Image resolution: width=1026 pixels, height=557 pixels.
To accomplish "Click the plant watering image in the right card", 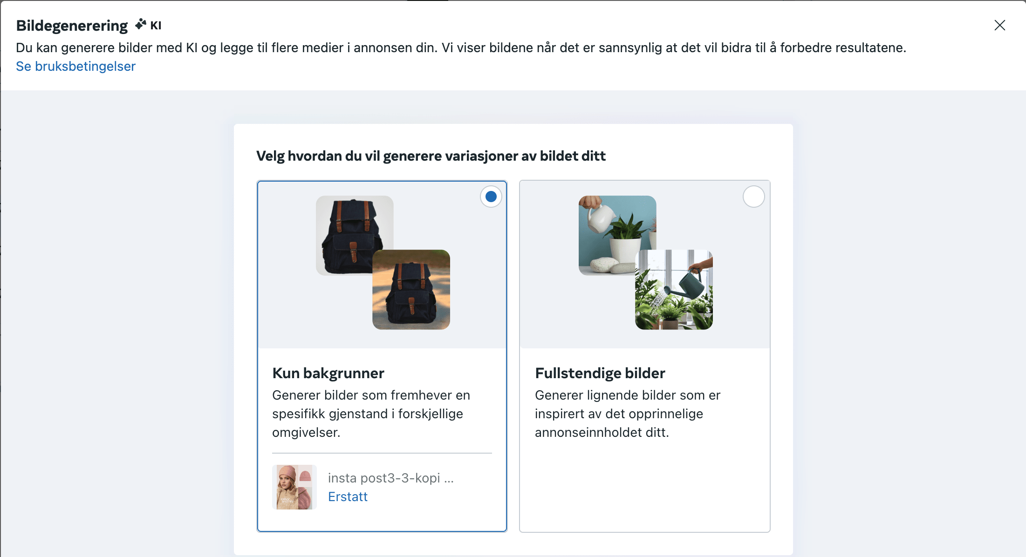I will pyautogui.click(x=674, y=290).
